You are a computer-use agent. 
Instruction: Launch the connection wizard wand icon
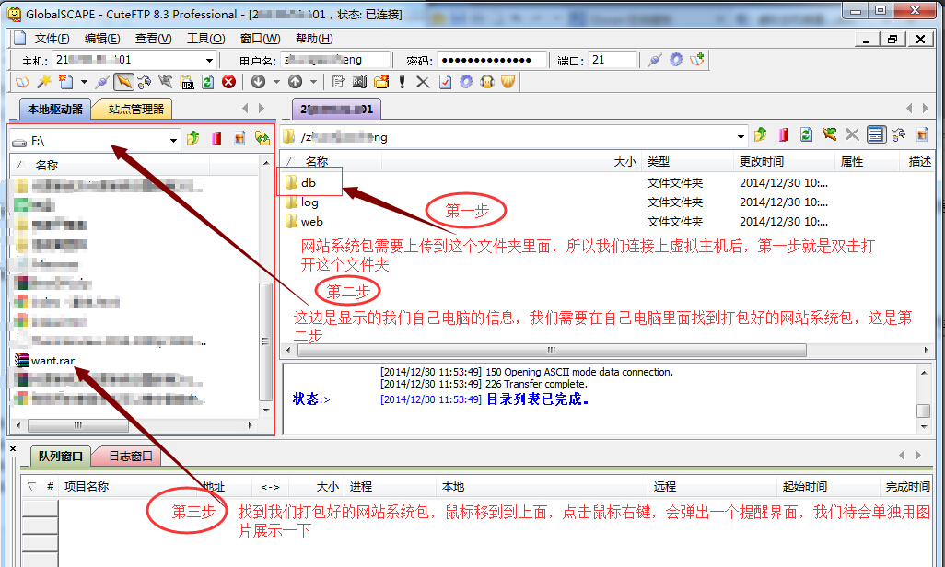click(44, 81)
